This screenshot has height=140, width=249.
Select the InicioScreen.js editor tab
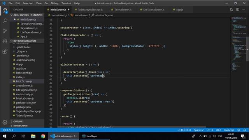58,10
